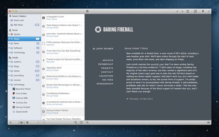The image size is (219, 137).
Task: Open the Curious Rat feed
Action: (x=24, y=102)
